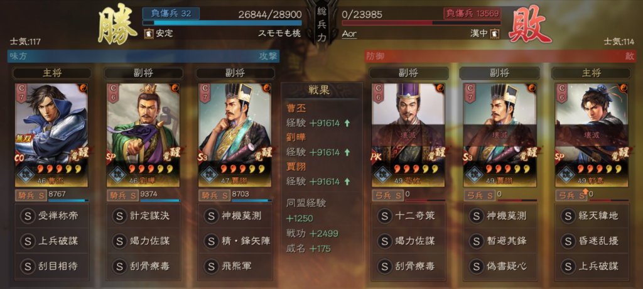Open 劉曄 general card portrait

(143, 135)
